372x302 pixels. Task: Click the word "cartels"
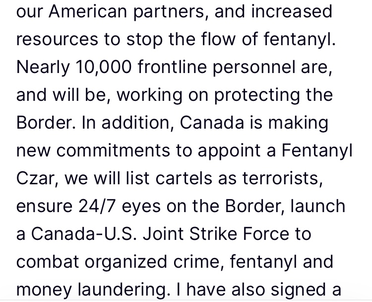click(184, 178)
